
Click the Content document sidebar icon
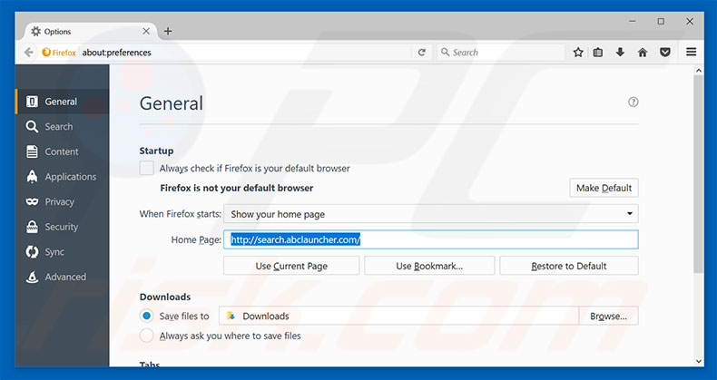(x=32, y=151)
